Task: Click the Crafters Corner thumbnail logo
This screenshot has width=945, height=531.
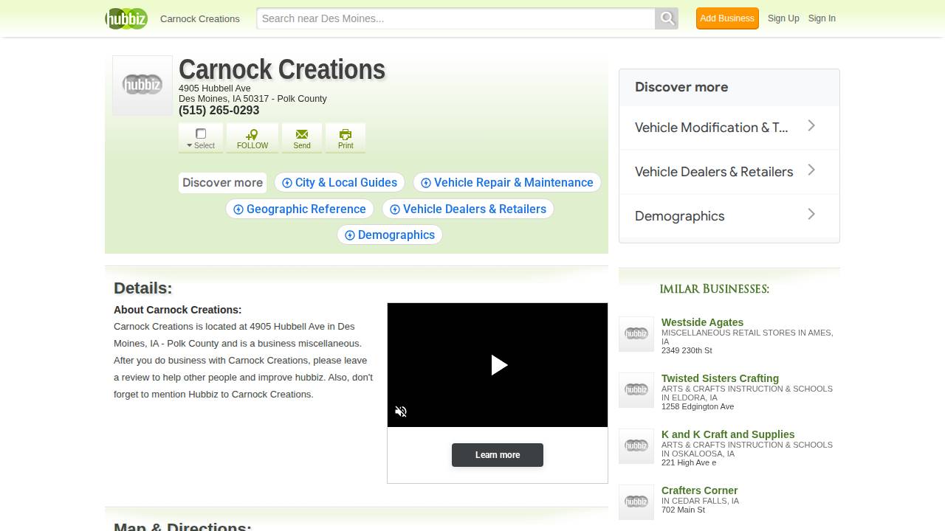Action: click(636, 502)
